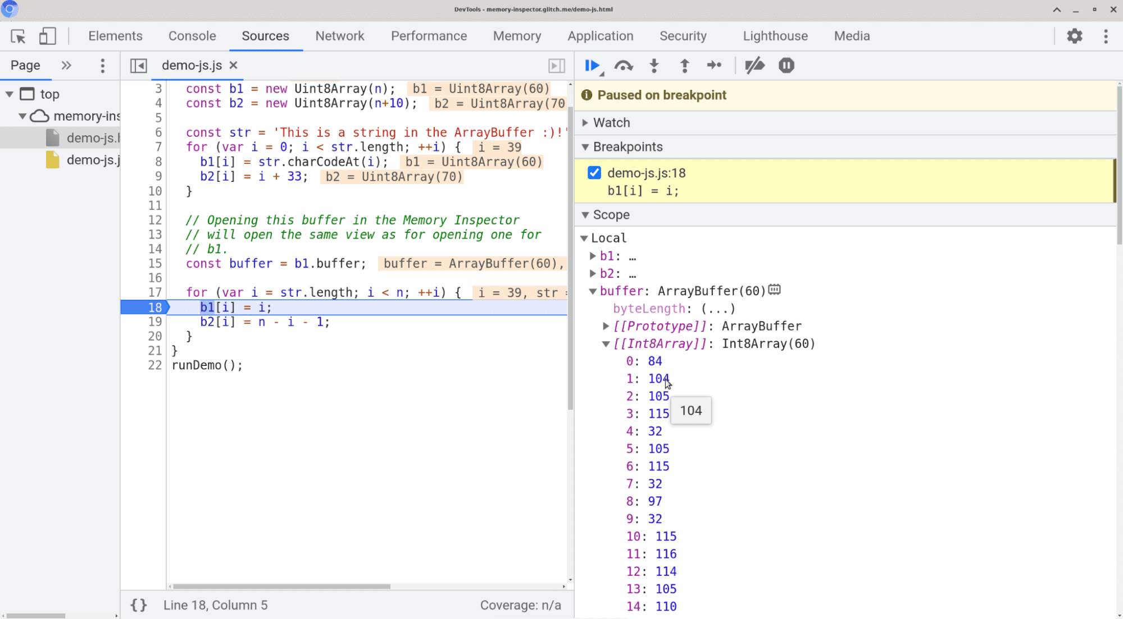Select the Memory panel tab
1123x619 pixels.
516,36
